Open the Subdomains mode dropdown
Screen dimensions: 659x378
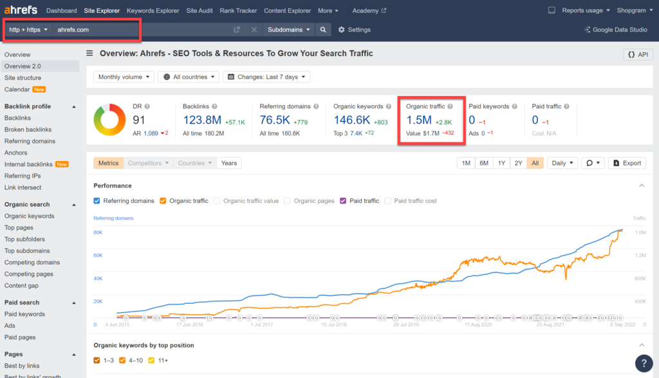point(289,30)
